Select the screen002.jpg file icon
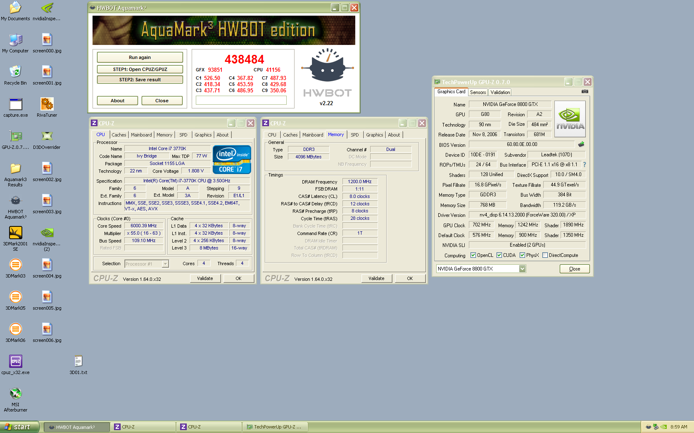 pos(47,172)
